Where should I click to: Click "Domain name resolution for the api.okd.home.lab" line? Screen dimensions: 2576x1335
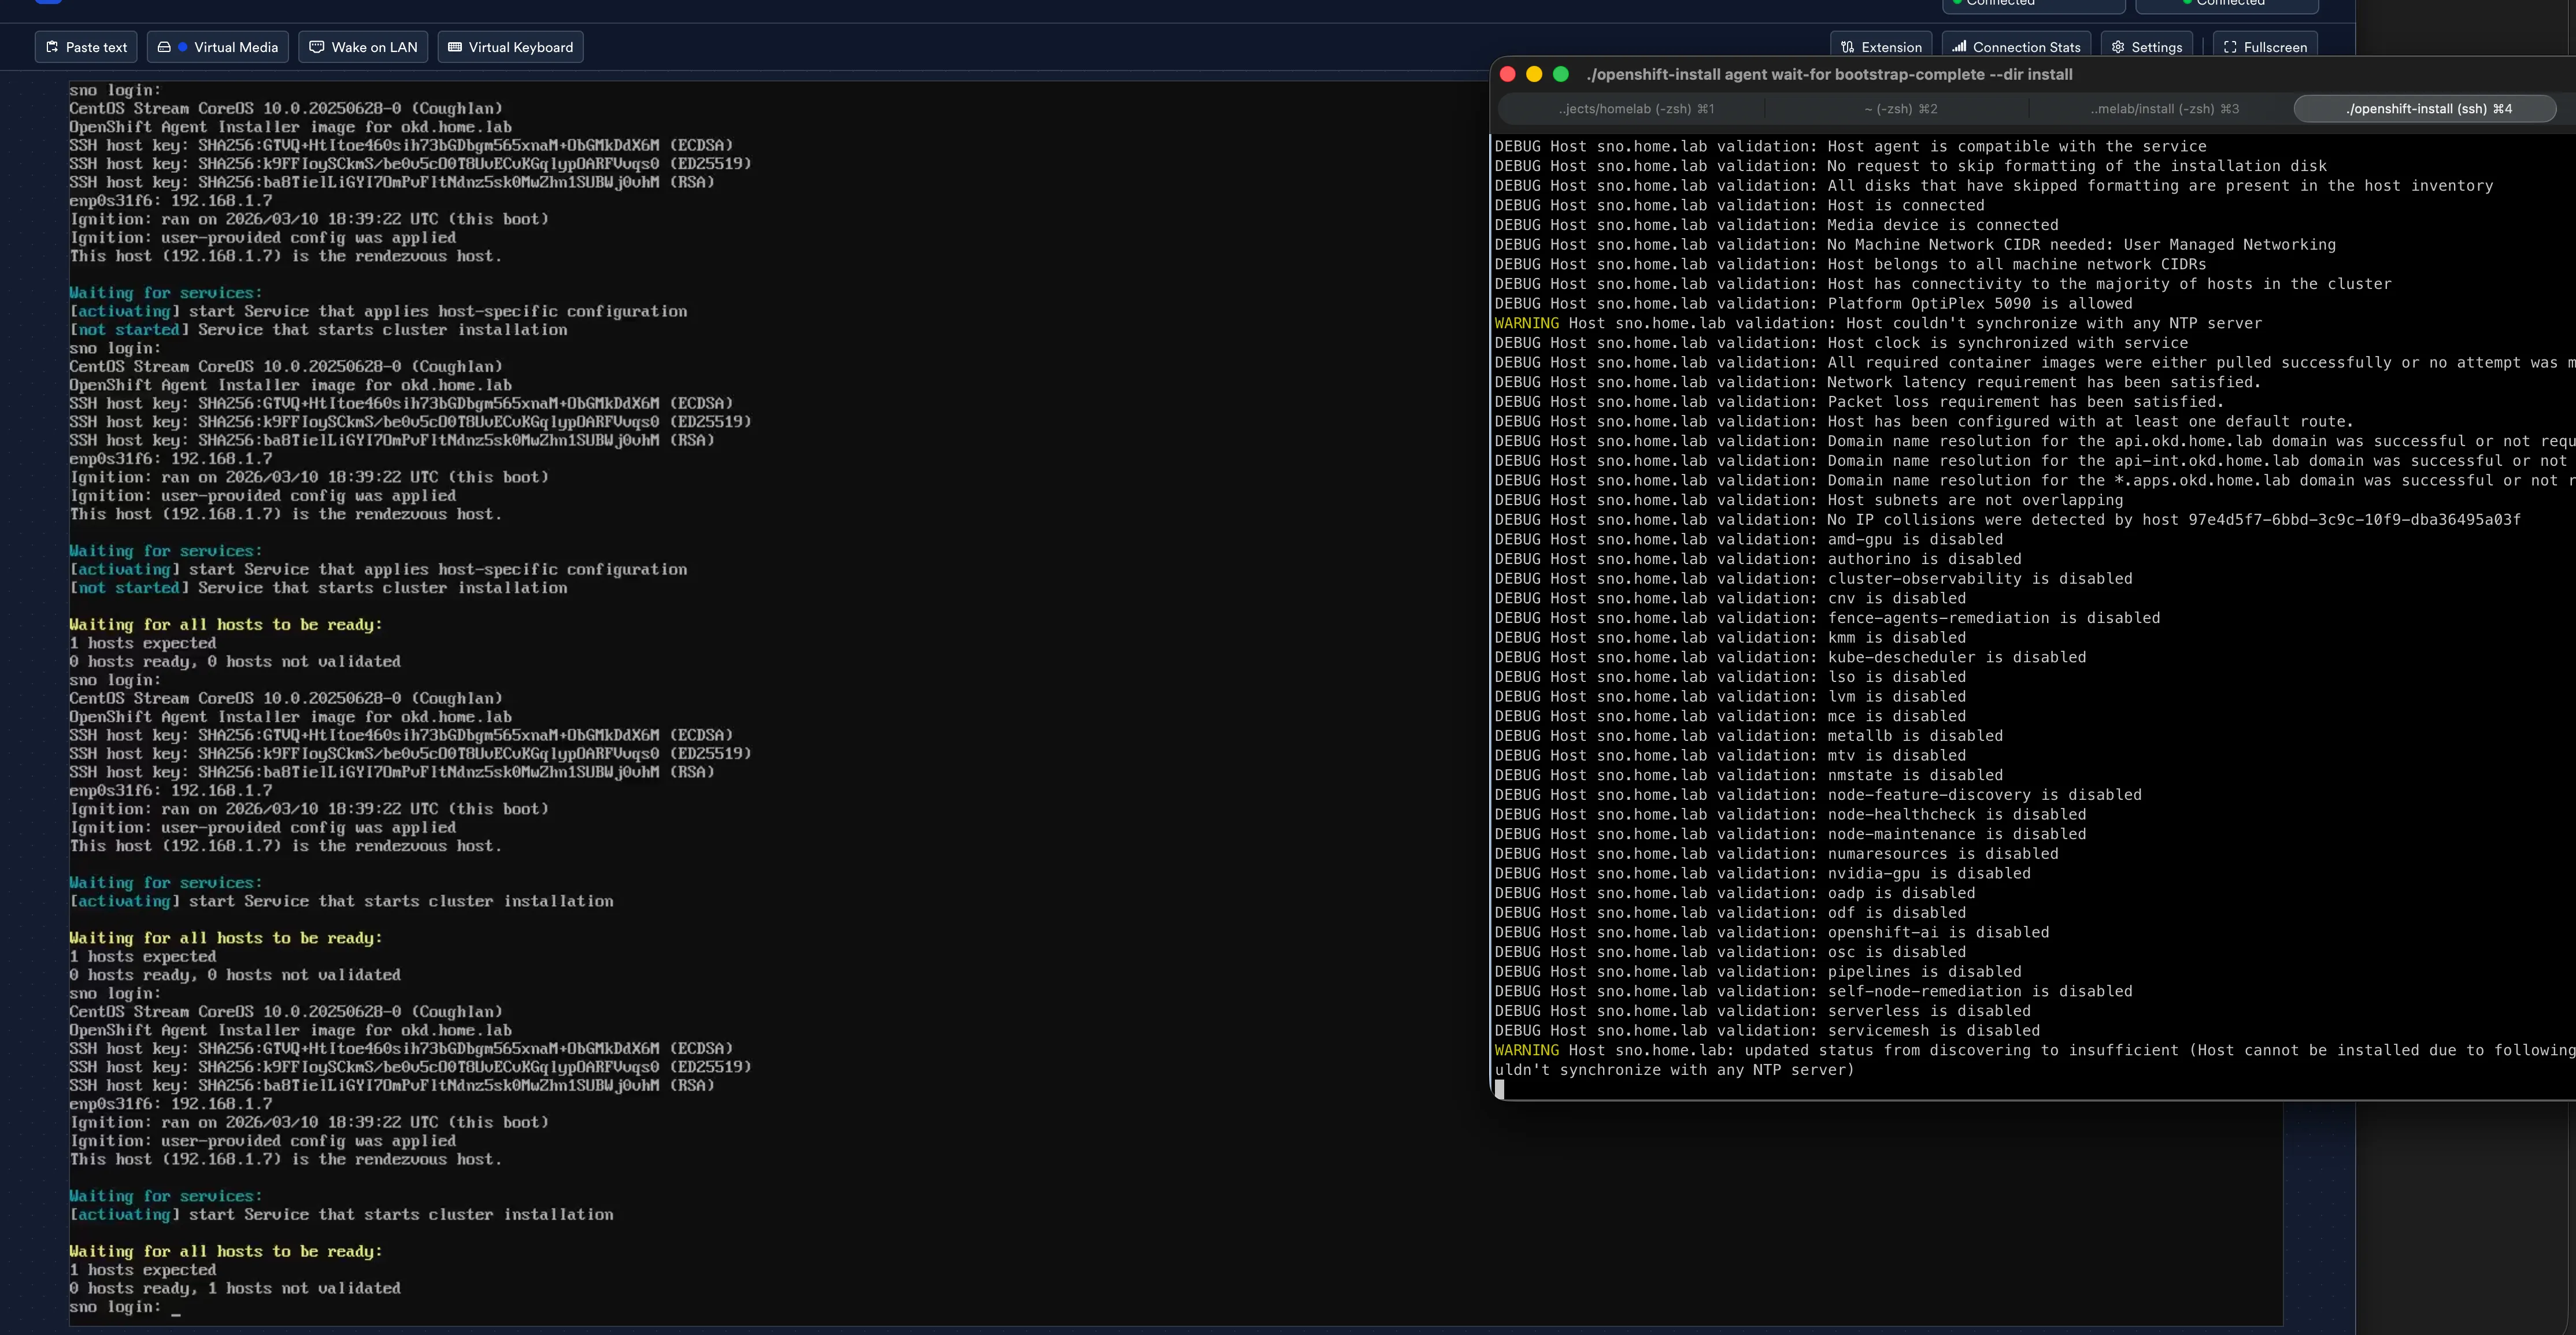click(2035, 441)
